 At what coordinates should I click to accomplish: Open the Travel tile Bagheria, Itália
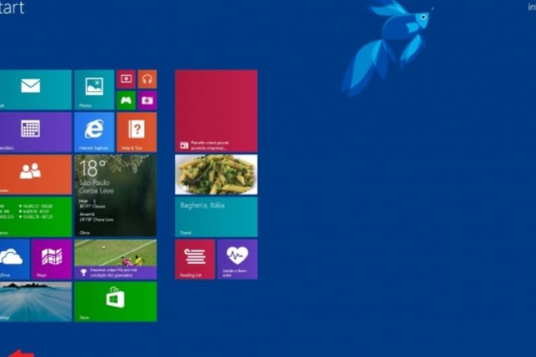click(216, 217)
